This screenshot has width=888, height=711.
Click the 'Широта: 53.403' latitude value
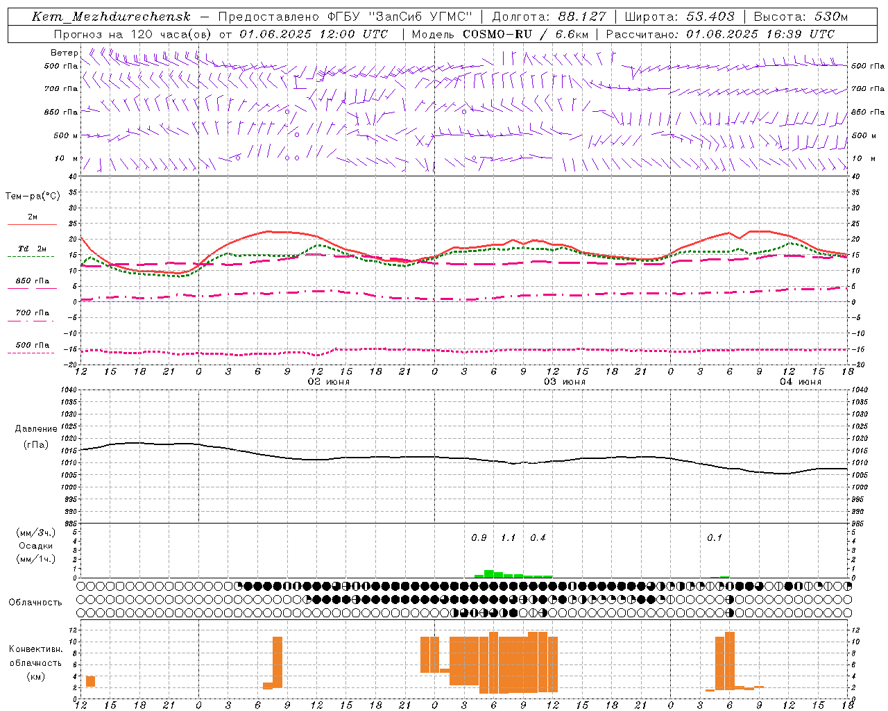pyautogui.click(x=680, y=17)
